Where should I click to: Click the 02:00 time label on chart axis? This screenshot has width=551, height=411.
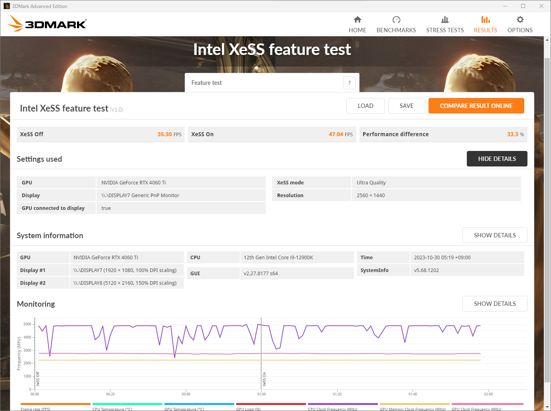pos(488,394)
